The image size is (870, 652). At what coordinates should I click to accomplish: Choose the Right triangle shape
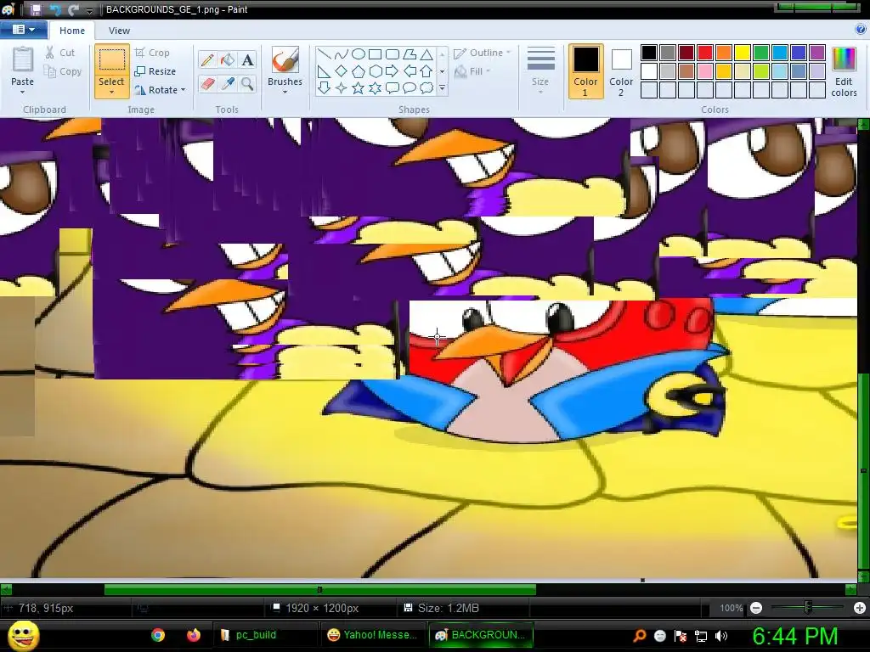[x=325, y=71]
